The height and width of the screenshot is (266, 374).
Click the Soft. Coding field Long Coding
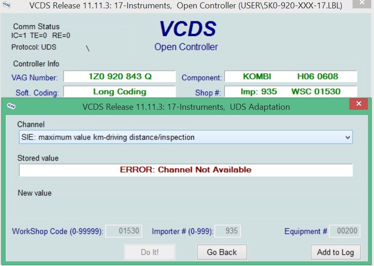tap(119, 92)
